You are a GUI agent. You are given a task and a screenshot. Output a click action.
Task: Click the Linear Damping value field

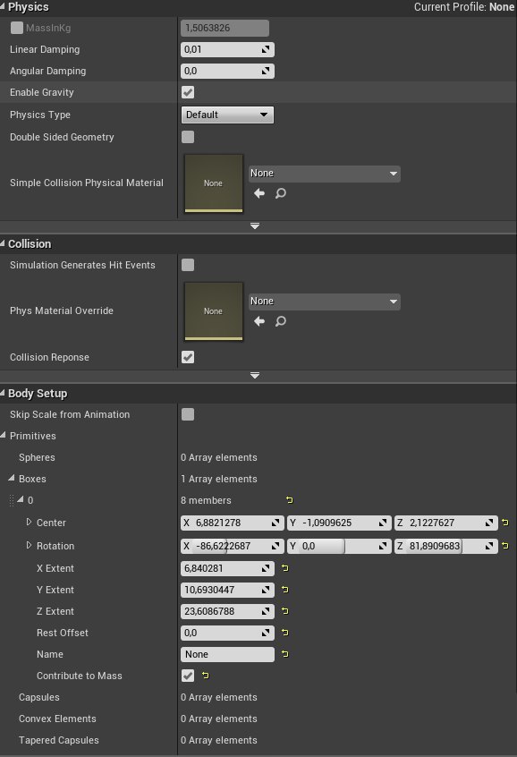[227, 49]
